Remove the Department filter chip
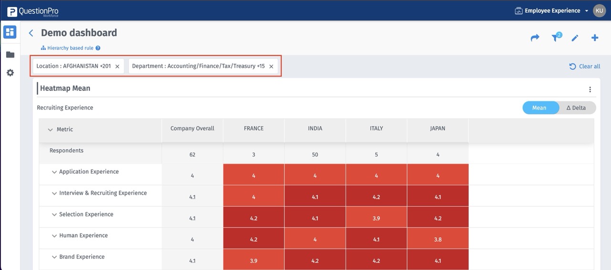This screenshot has width=611, height=270. [x=271, y=66]
